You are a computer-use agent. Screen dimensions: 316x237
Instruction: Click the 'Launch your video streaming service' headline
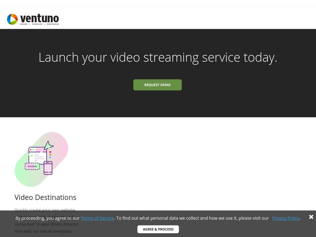click(158, 57)
